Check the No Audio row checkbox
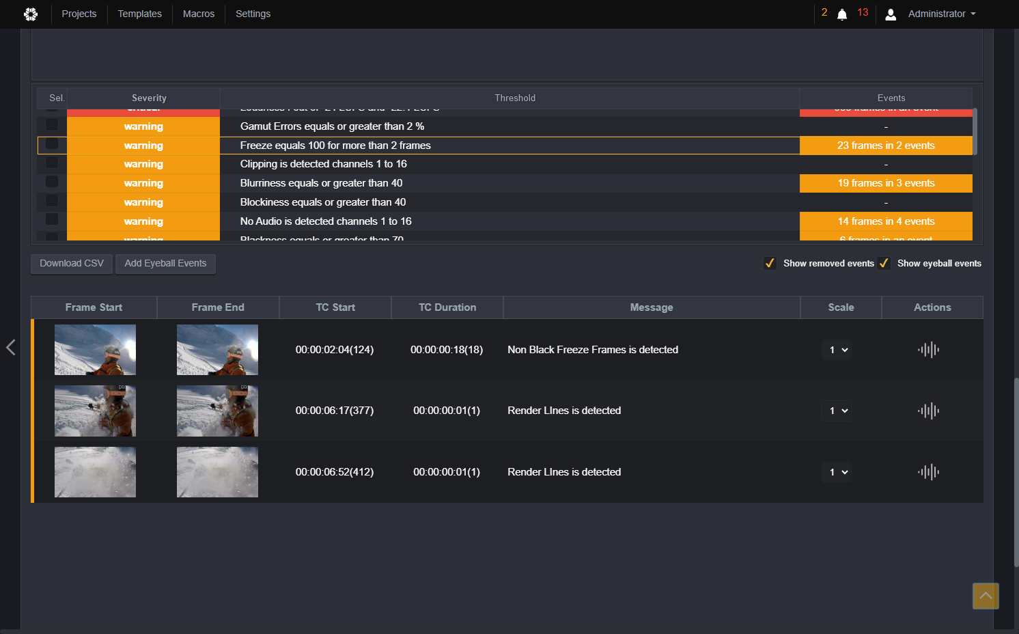 52,219
